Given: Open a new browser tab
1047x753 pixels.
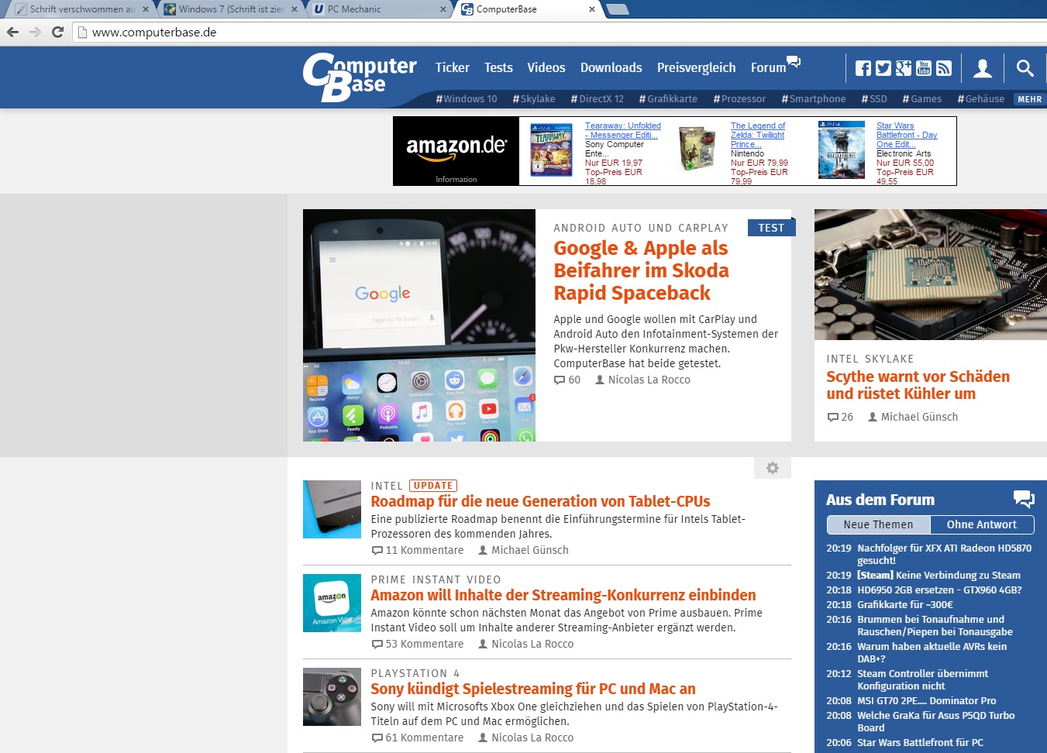Looking at the screenshot, I should pyautogui.click(x=617, y=9).
